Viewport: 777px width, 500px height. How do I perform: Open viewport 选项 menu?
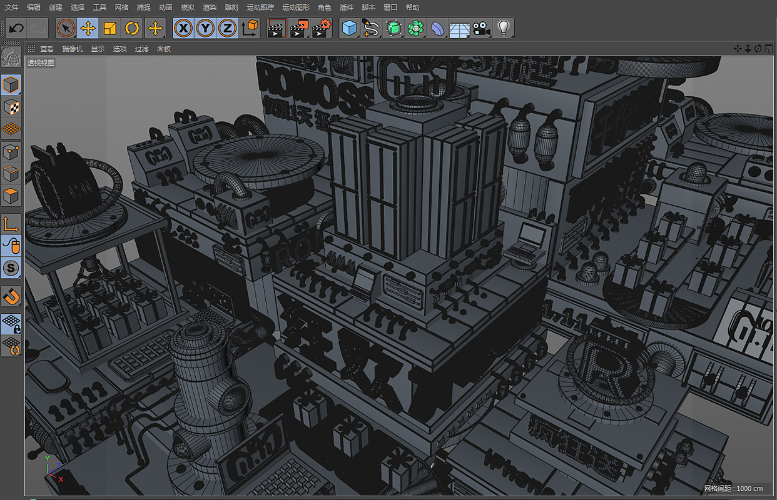pyautogui.click(x=119, y=49)
